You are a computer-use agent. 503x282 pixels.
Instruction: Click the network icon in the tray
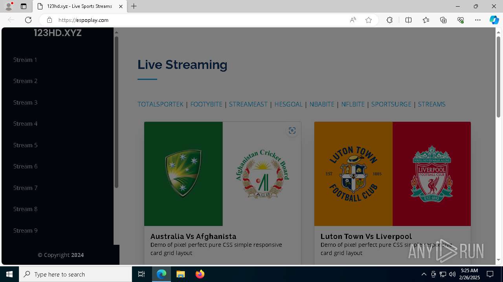[443, 274]
